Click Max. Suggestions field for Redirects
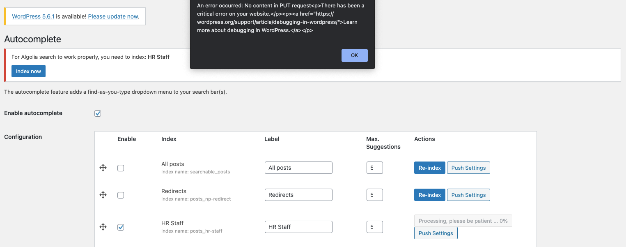This screenshot has height=247, width=626. point(375,195)
